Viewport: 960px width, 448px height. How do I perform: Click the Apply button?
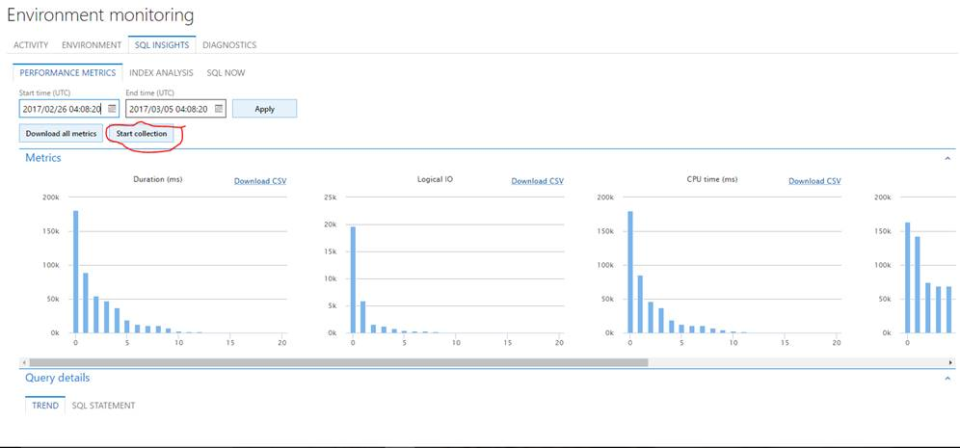(264, 109)
